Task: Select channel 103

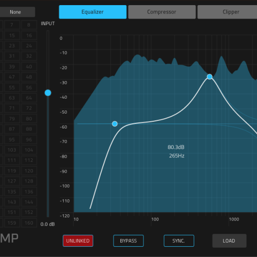Action: (12, 150)
